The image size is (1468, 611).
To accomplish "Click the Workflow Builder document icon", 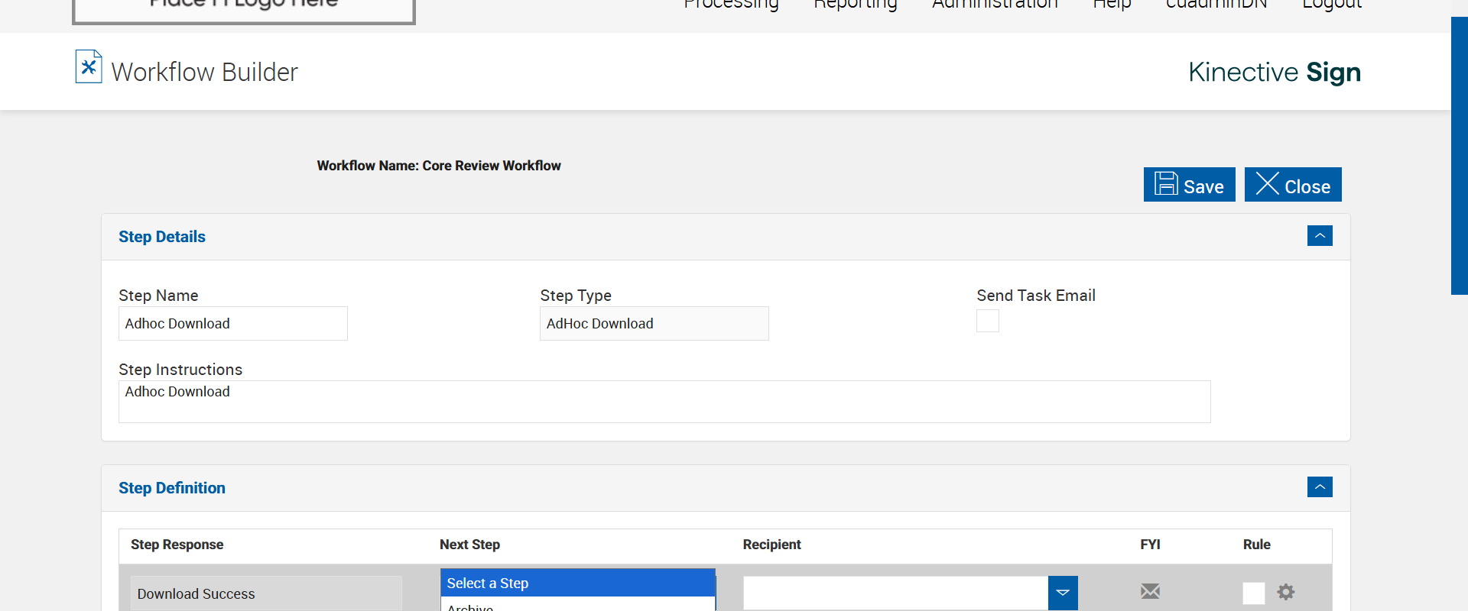I will (x=89, y=67).
